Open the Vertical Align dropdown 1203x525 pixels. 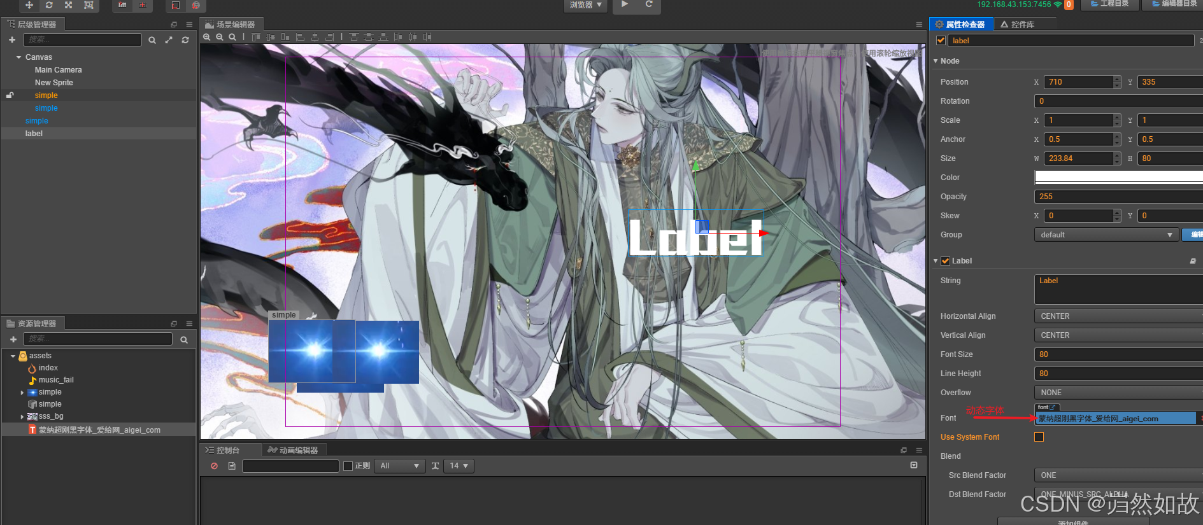click(x=1118, y=335)
